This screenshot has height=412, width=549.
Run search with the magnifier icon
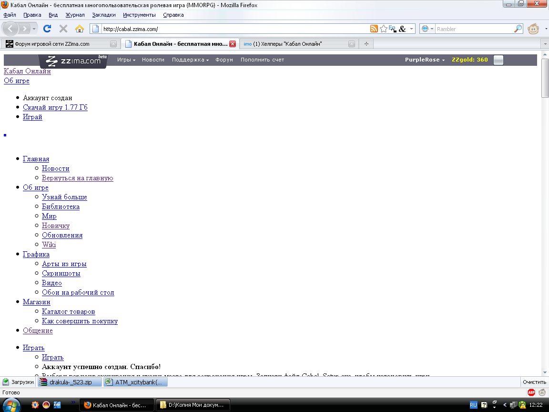pyautogui.click(x=518, y=29)
